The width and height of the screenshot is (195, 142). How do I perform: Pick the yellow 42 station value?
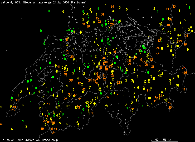click(x=160, y=75)
